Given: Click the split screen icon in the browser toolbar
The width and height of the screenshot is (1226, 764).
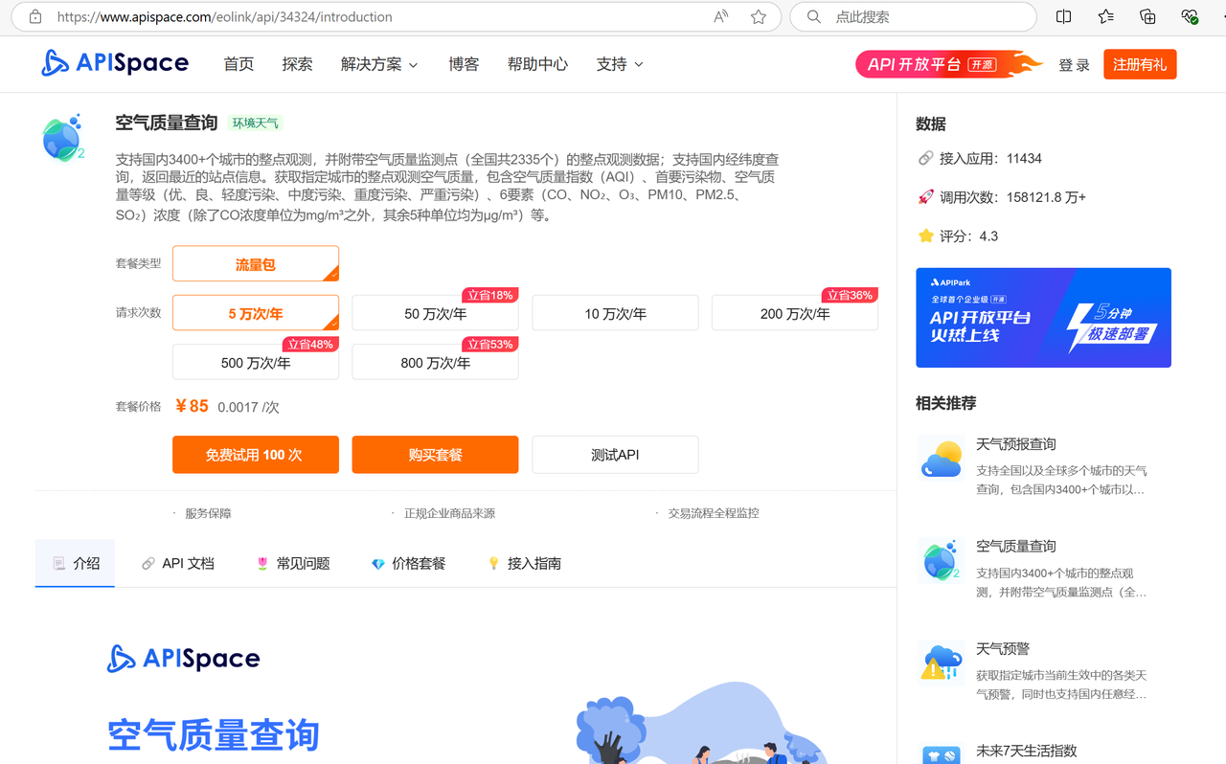Looking at the screenshot, I should (x=1064, y=16).
